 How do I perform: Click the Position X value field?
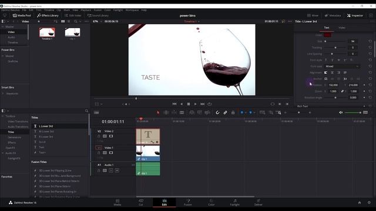(333, 85)
